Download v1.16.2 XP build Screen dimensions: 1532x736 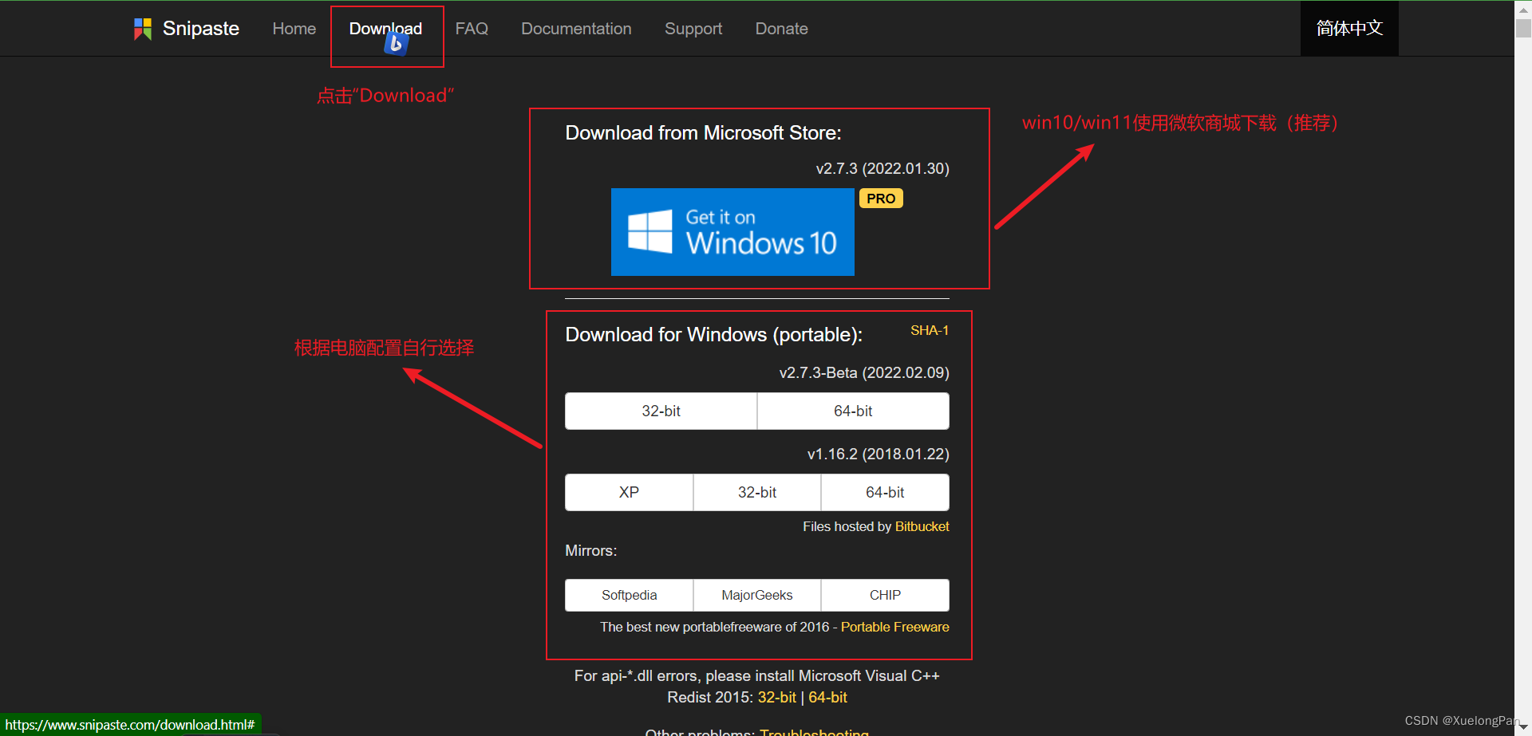pos(629,493)
